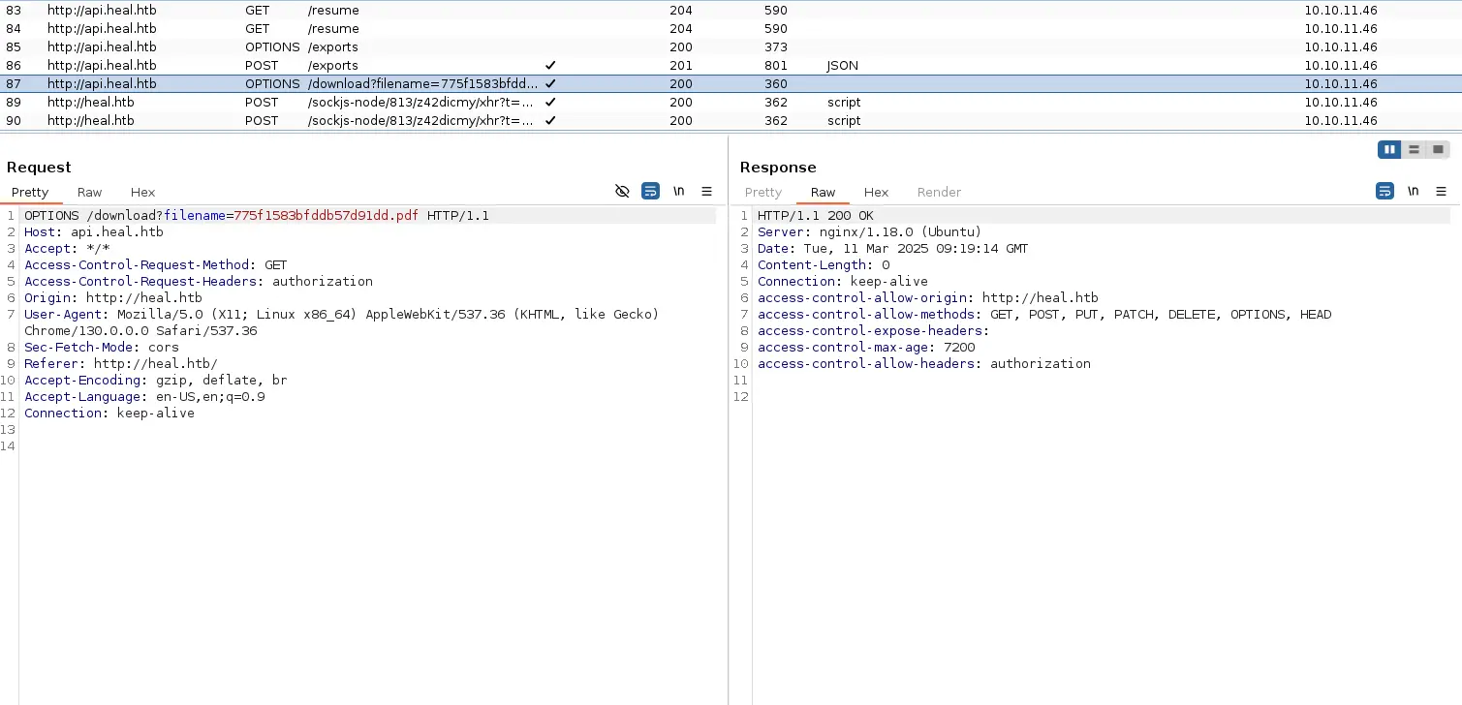Toggle hide non-printable characters eye icon in Request

click(x=623, y=192)
